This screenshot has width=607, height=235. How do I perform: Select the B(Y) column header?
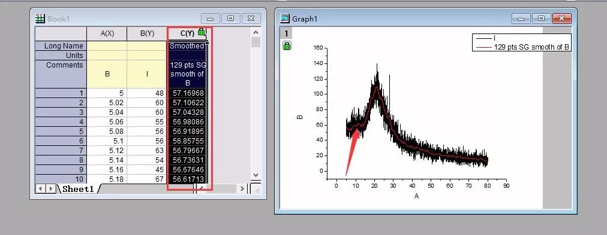(x=147, y=33)
